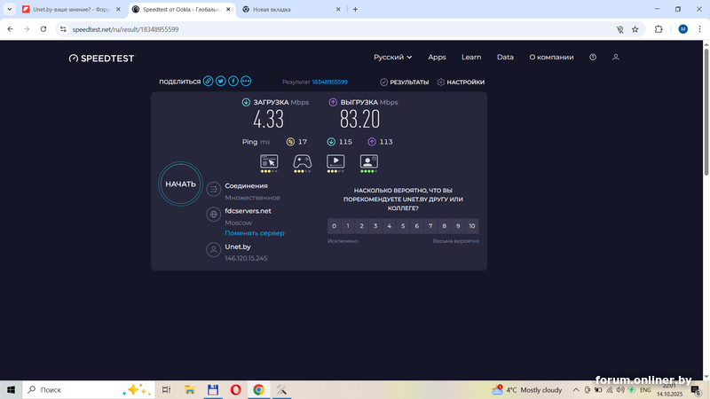Open more sharing options
710x399 pixels.
[x=246, y=82]
